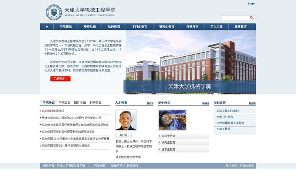Click the 'more' icon beside 学生教育

coord(205,103)
